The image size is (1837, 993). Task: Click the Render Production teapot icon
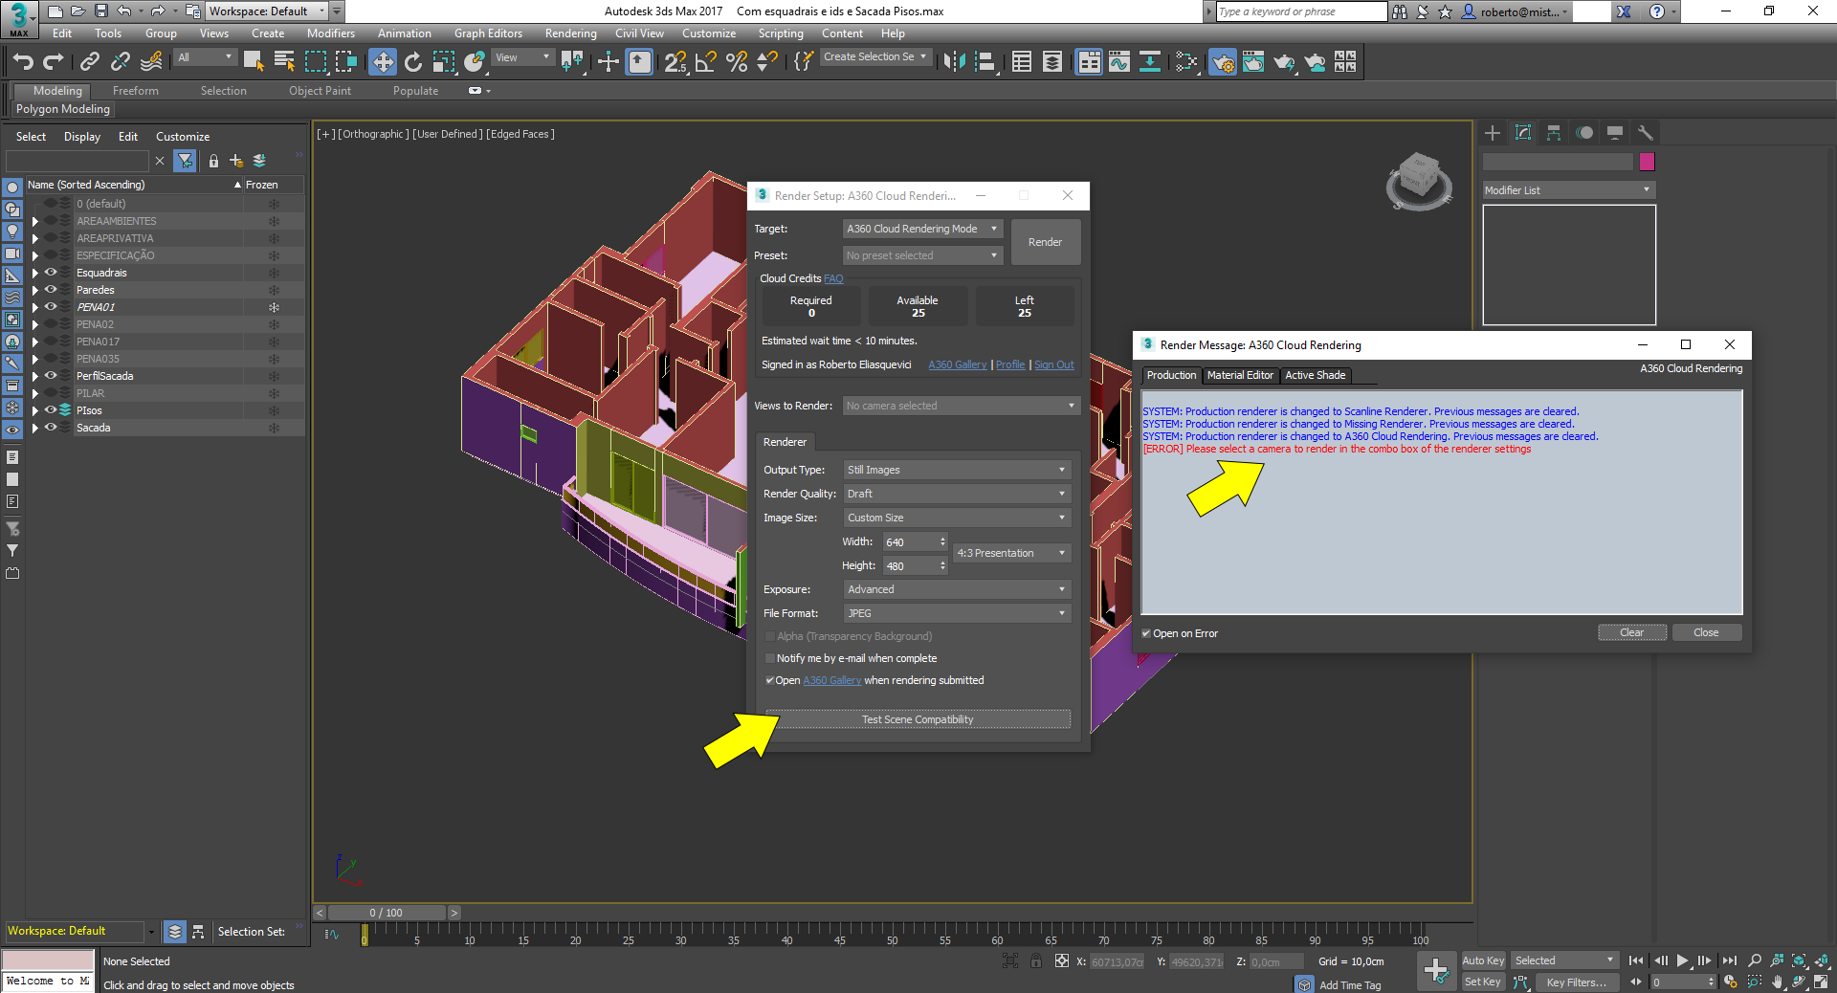coord(1284,62)
